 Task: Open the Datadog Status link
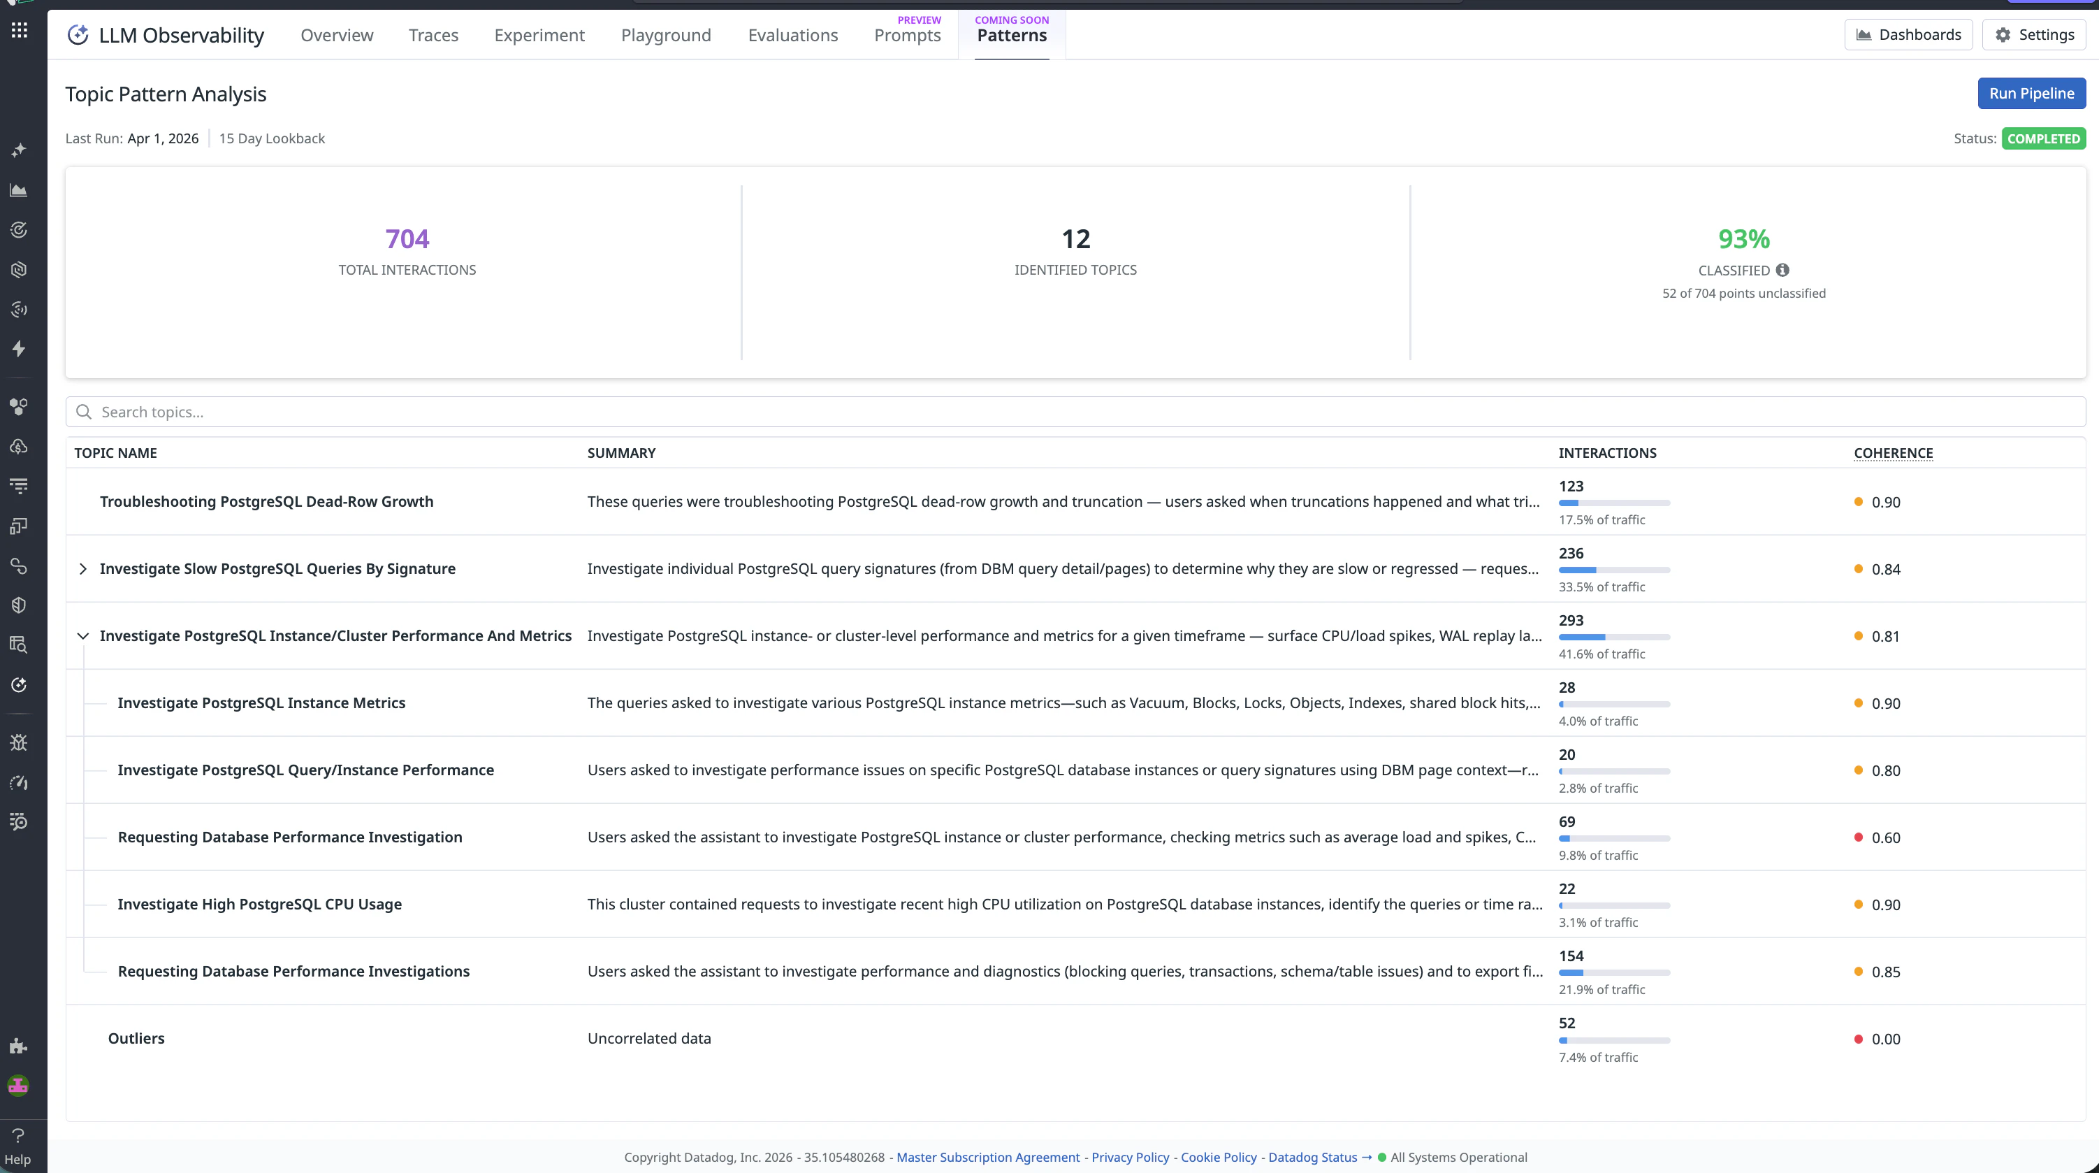point(1312,1157)
